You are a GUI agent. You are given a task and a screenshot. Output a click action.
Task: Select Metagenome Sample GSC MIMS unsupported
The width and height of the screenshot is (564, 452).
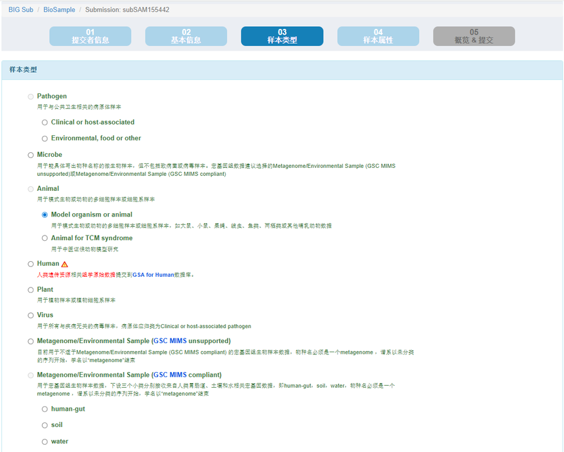30,340
